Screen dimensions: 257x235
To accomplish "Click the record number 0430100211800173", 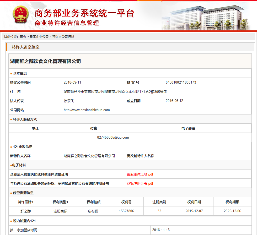I will click(x=181, y=83).
